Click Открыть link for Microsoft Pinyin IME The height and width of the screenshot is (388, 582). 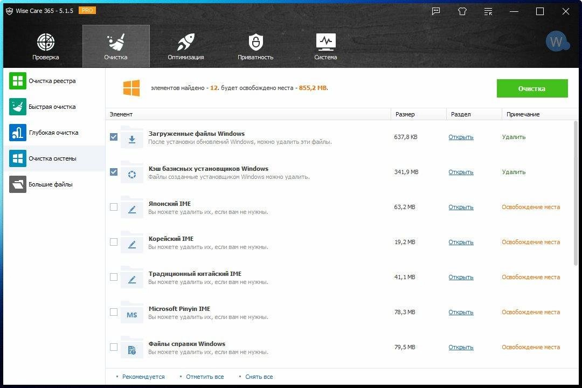461,312
